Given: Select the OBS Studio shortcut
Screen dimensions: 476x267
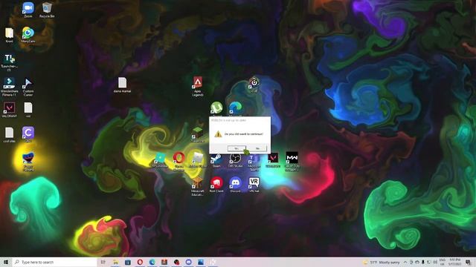Looking at the screenshot, I should (x=235, y=160).
